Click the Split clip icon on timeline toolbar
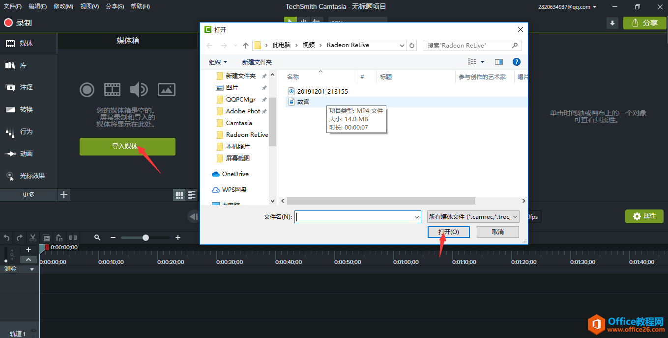Image resolution: width=668 pixels, height=338 pixels. tap(73, 237)
